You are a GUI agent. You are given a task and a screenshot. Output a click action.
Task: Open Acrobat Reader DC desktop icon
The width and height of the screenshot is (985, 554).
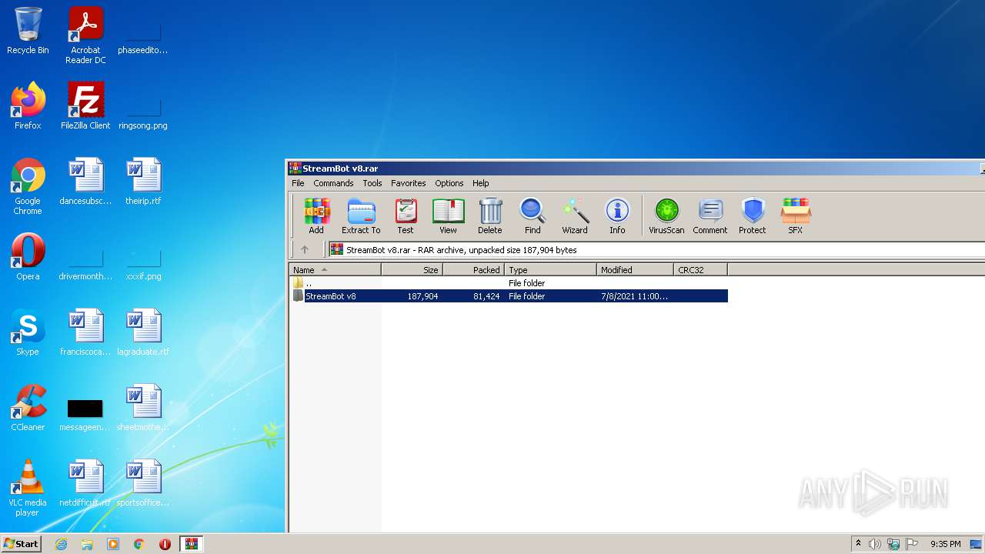coord(85,35)
